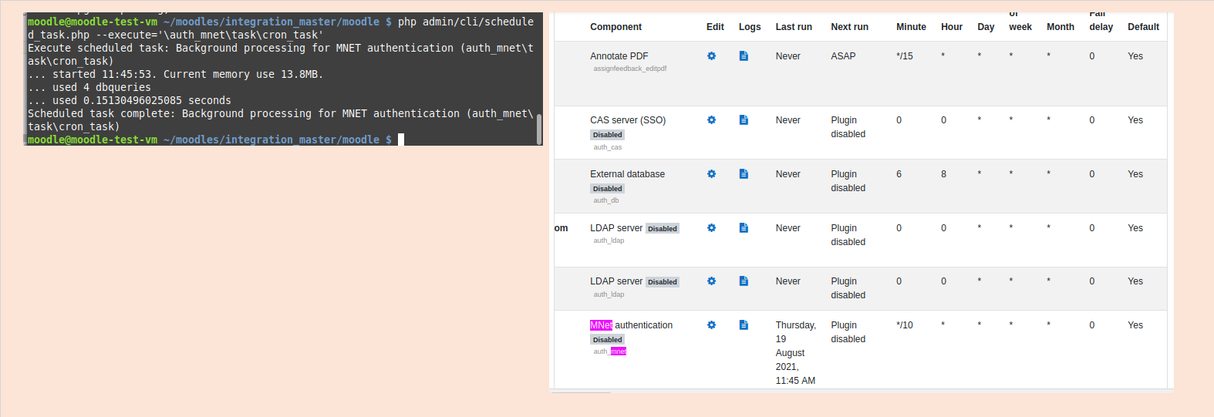Click Never last run for Annotate PDF
The image size is (1214, 417).
(x=787, y=56)
